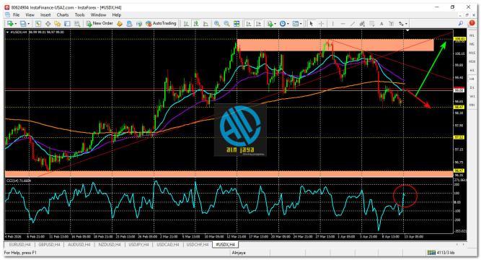
Task: Switch to the GBPUSD,H4 chart tab
Action: (x=49, y=245)
